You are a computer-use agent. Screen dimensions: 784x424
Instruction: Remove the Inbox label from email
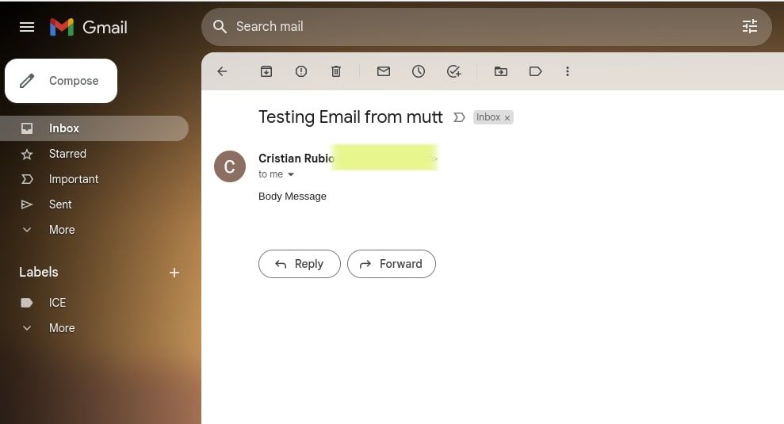click(x=507, y=118)
